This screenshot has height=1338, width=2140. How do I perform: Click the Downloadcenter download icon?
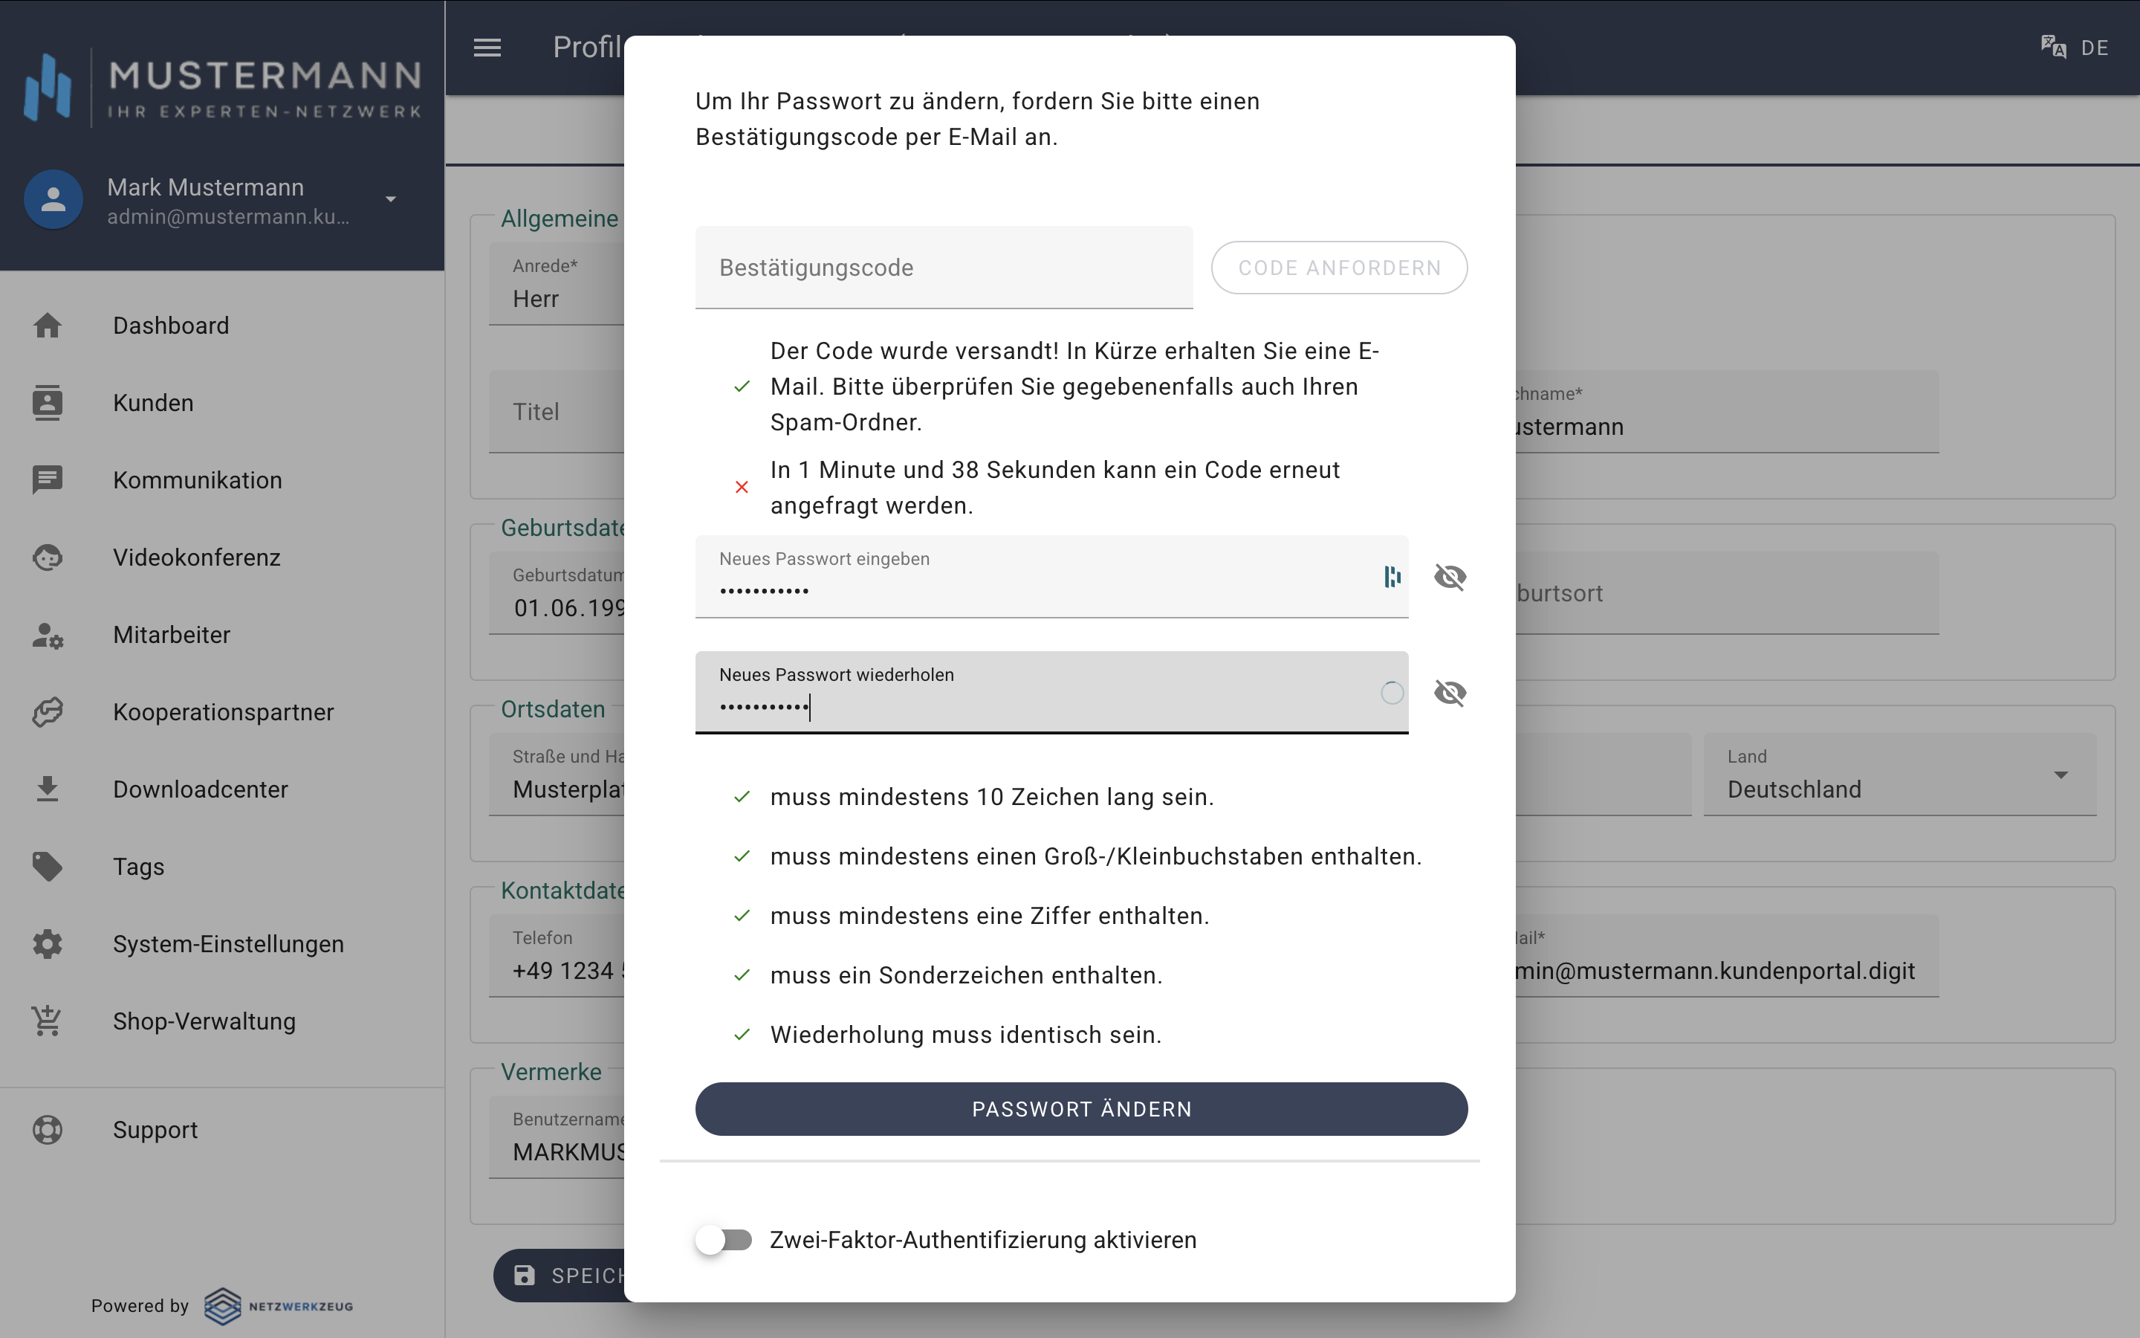coord(48,789)
